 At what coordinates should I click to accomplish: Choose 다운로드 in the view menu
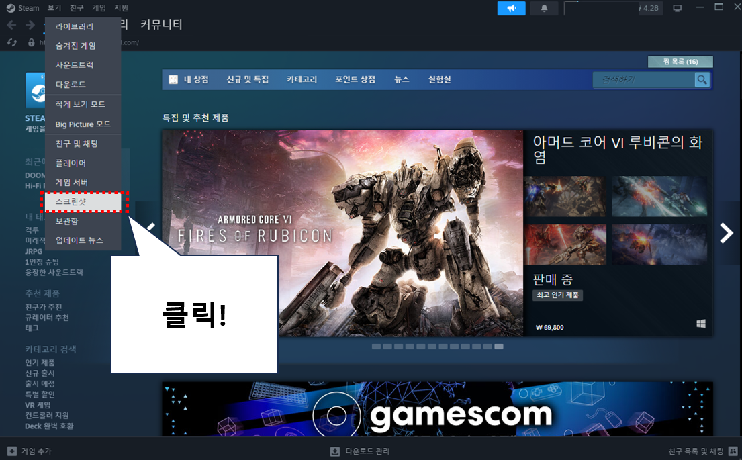83,84
